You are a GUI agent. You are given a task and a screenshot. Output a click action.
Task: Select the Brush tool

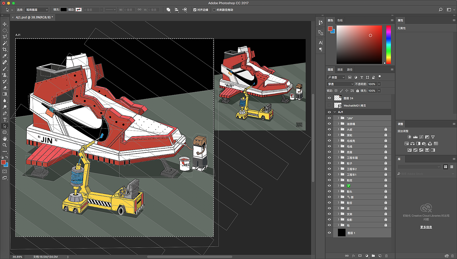click(x=5, y=69)
